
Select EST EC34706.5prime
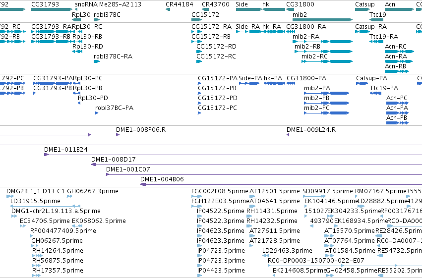click(45, 222)
